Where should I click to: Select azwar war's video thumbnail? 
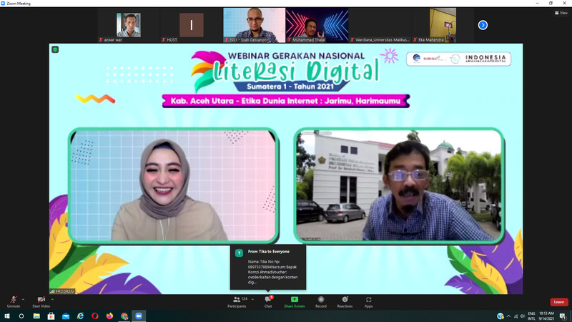(x=129, y=25)
